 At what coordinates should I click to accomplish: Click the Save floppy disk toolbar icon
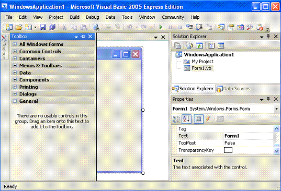click(x=43, y=27)
